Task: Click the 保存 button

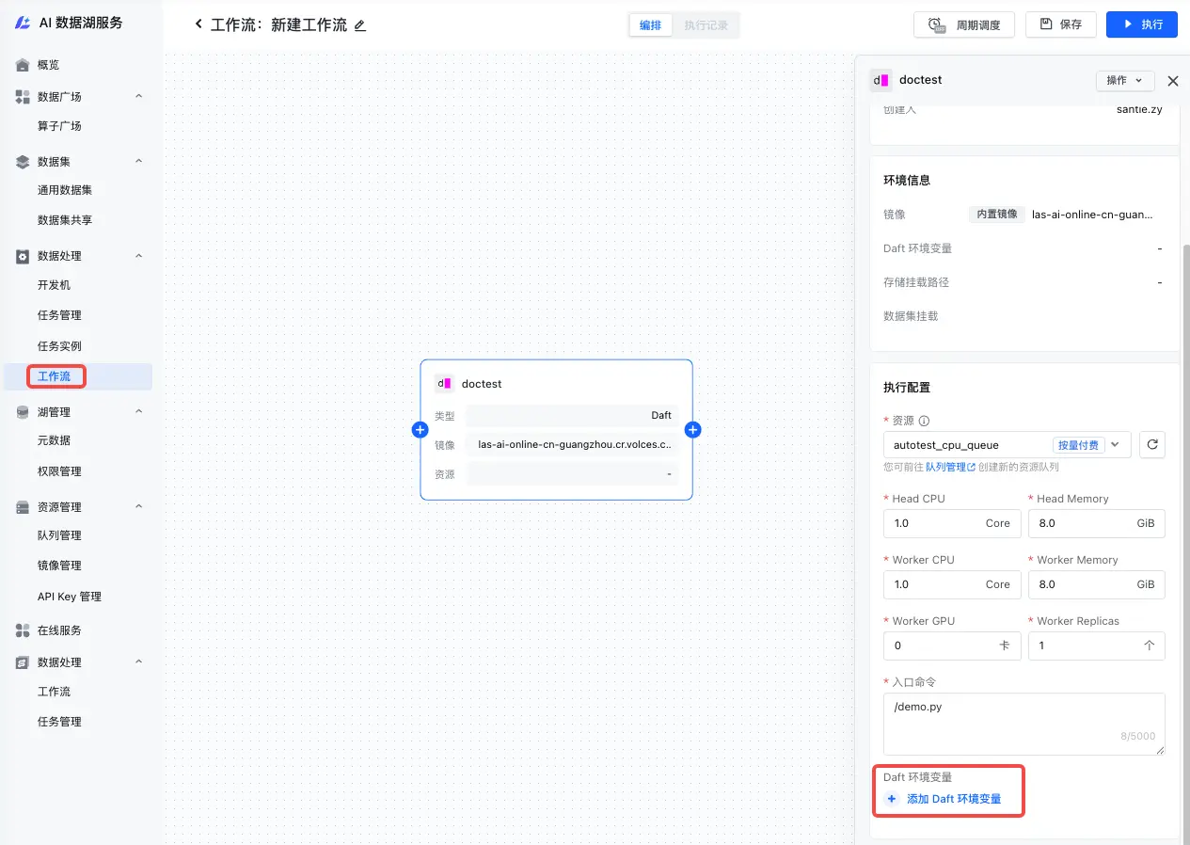Action: tap(1060, 24)
